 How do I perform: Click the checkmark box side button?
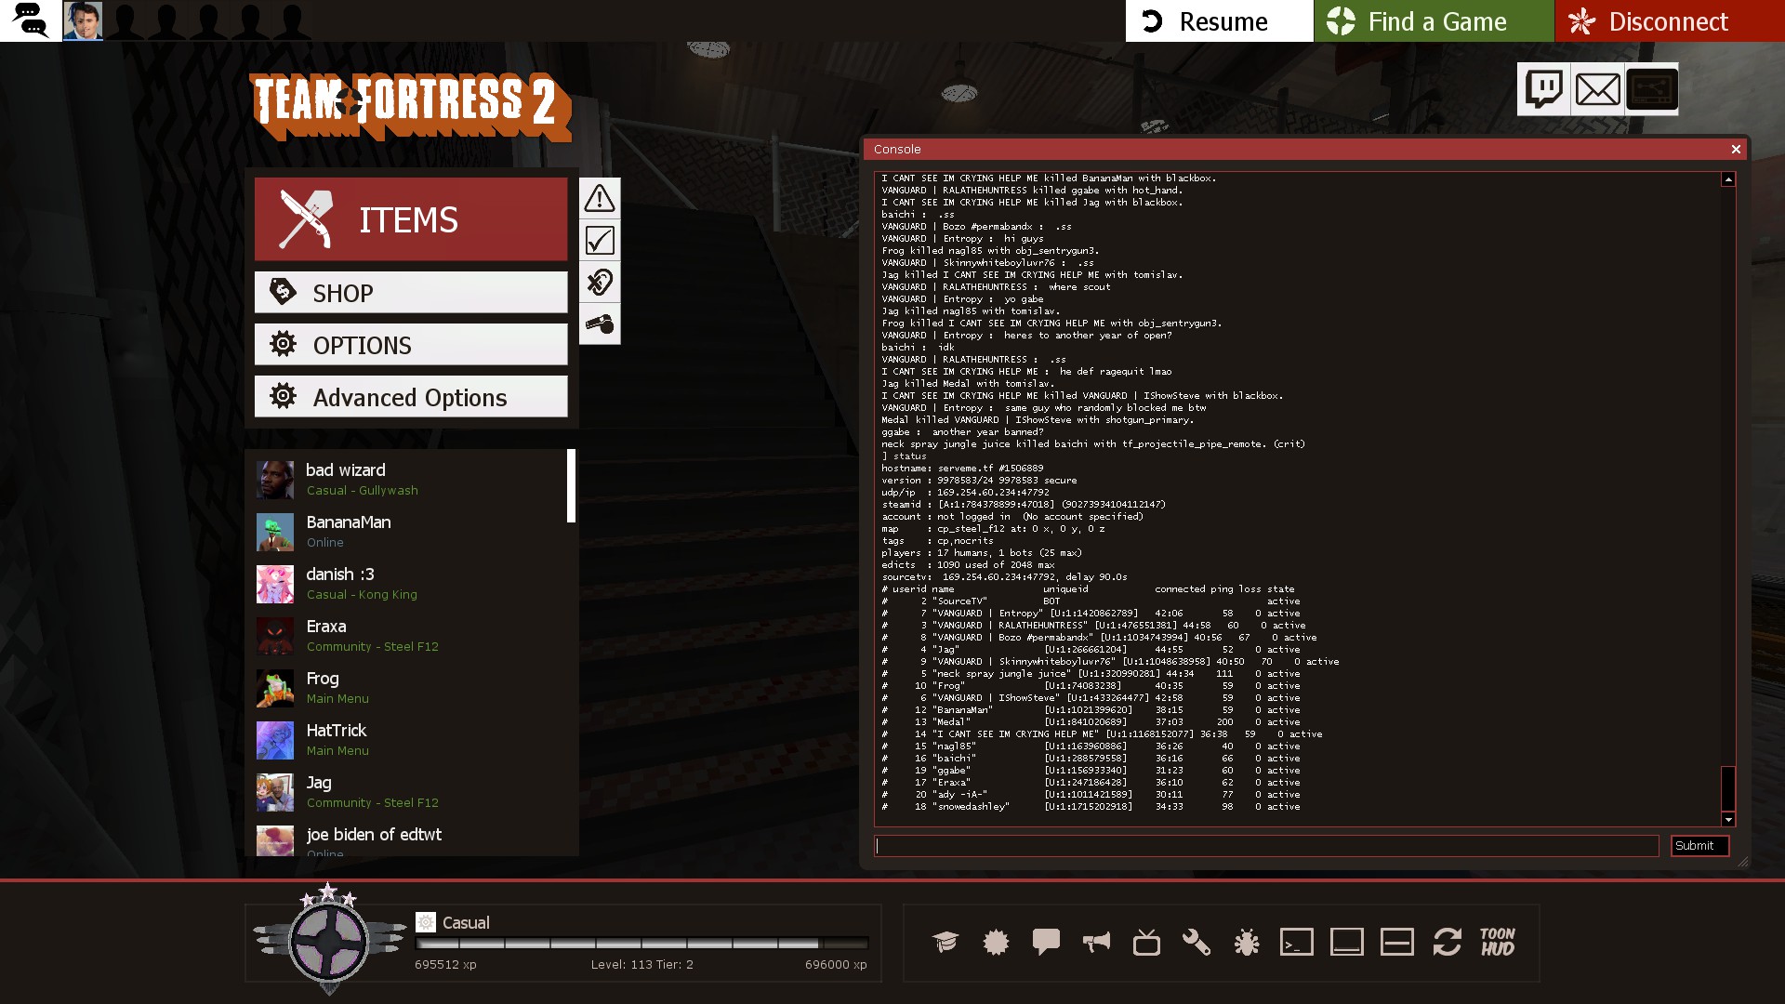pyautogui.click(x=600, y=240)
